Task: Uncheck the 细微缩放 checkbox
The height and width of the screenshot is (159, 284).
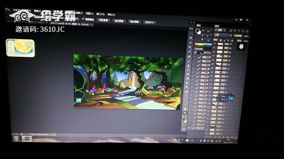Action: pos(83,19)
